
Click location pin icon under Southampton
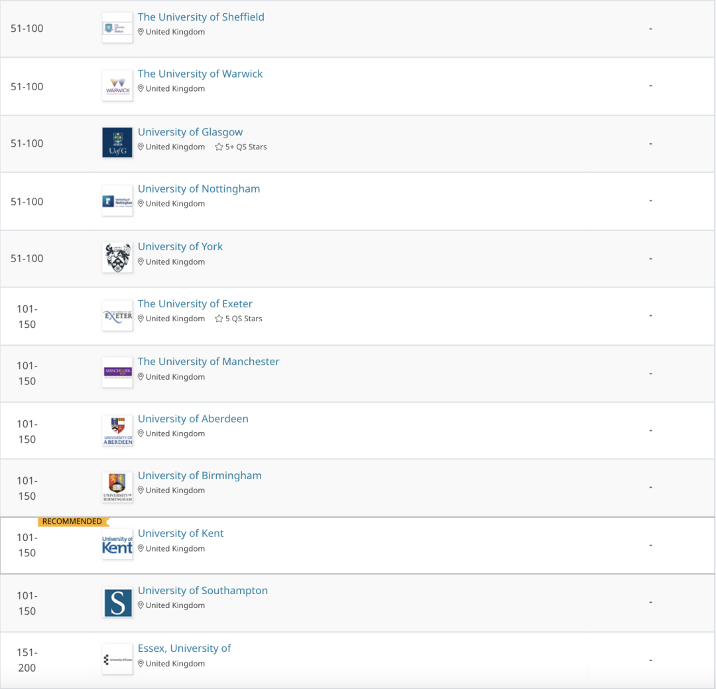141,605
